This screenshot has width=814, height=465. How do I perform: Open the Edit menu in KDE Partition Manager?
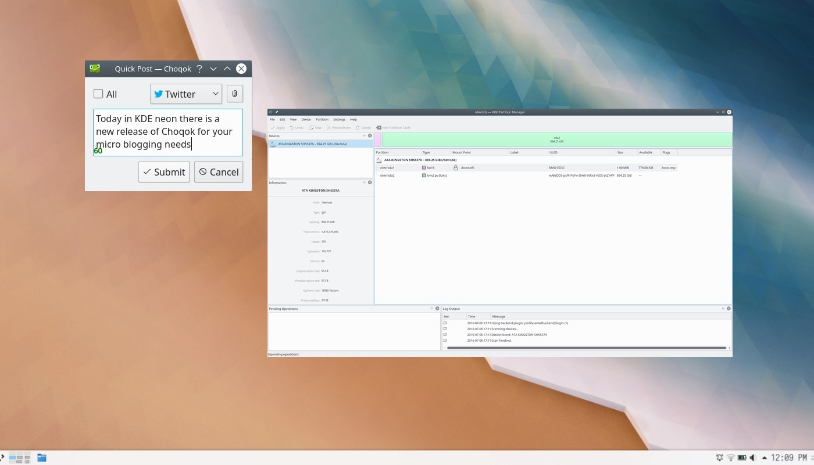[x=282, y=119]
